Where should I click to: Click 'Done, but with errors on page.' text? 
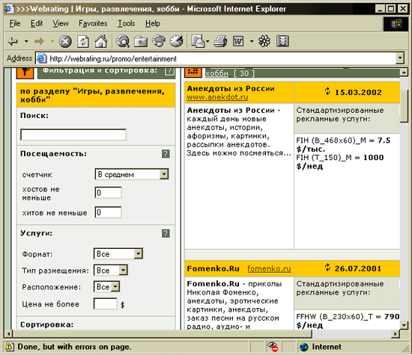74,347
